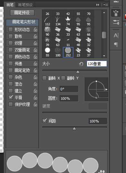
Task: Toggle lock for 散布 settings
Action: tap(35, 36)
